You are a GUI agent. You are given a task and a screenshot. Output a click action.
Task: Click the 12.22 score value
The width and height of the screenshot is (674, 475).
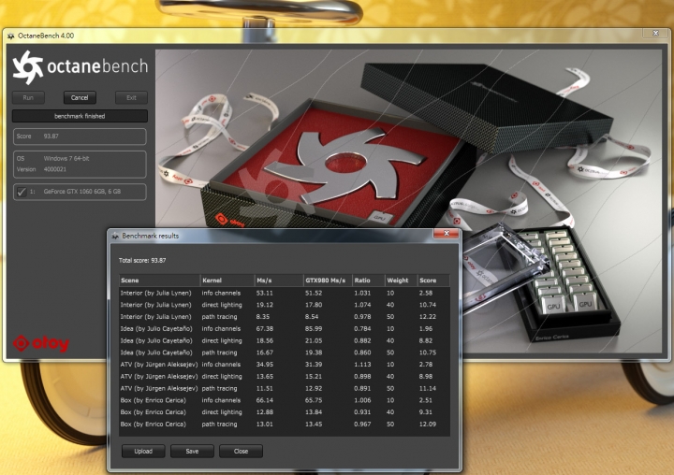(428, 317)
